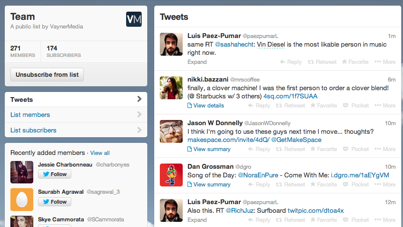Image resolution: width=403 pixels, height=227 pixels.
Task: Open the List members tab
Action: (30, 115)
